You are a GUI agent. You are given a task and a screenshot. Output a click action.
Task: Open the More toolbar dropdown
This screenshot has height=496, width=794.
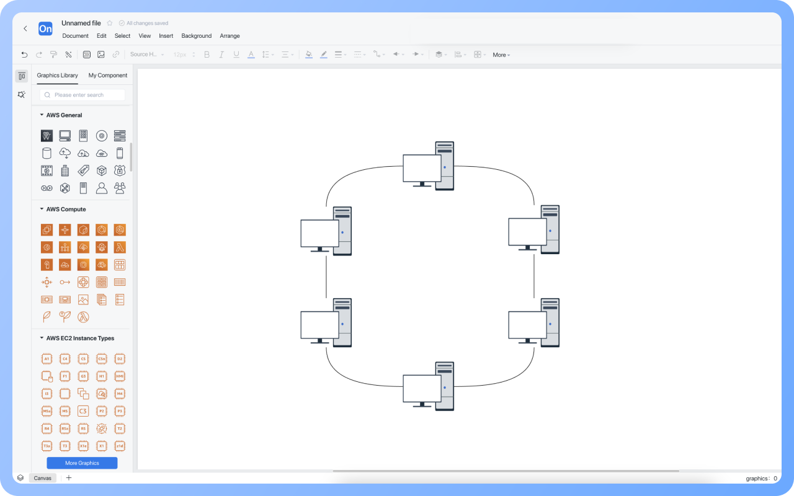tap(501, 55)
